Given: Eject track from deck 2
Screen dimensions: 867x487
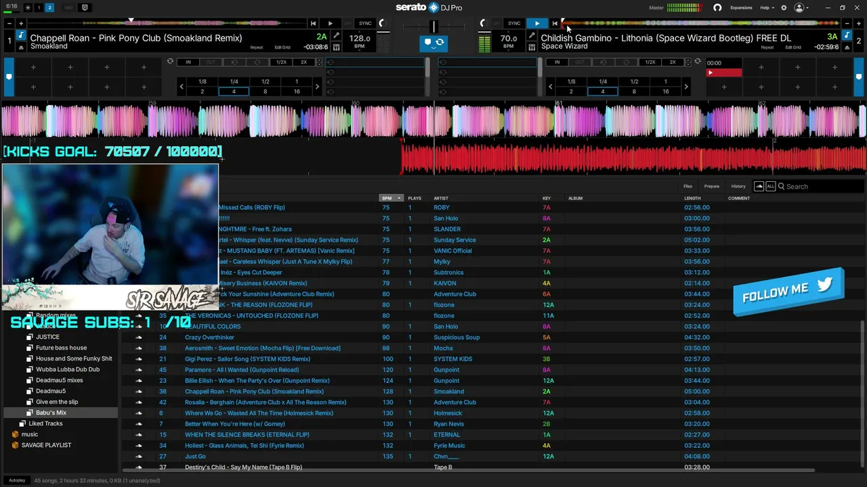Looking at the screenshot, I should click(845, 47).
